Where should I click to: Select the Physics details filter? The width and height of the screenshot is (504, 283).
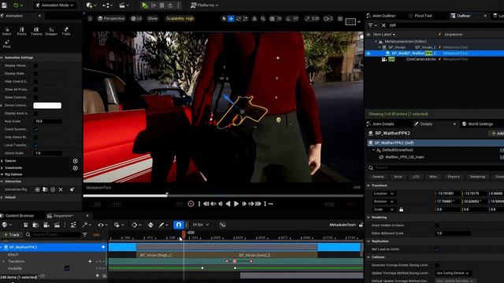coord(454,177)
